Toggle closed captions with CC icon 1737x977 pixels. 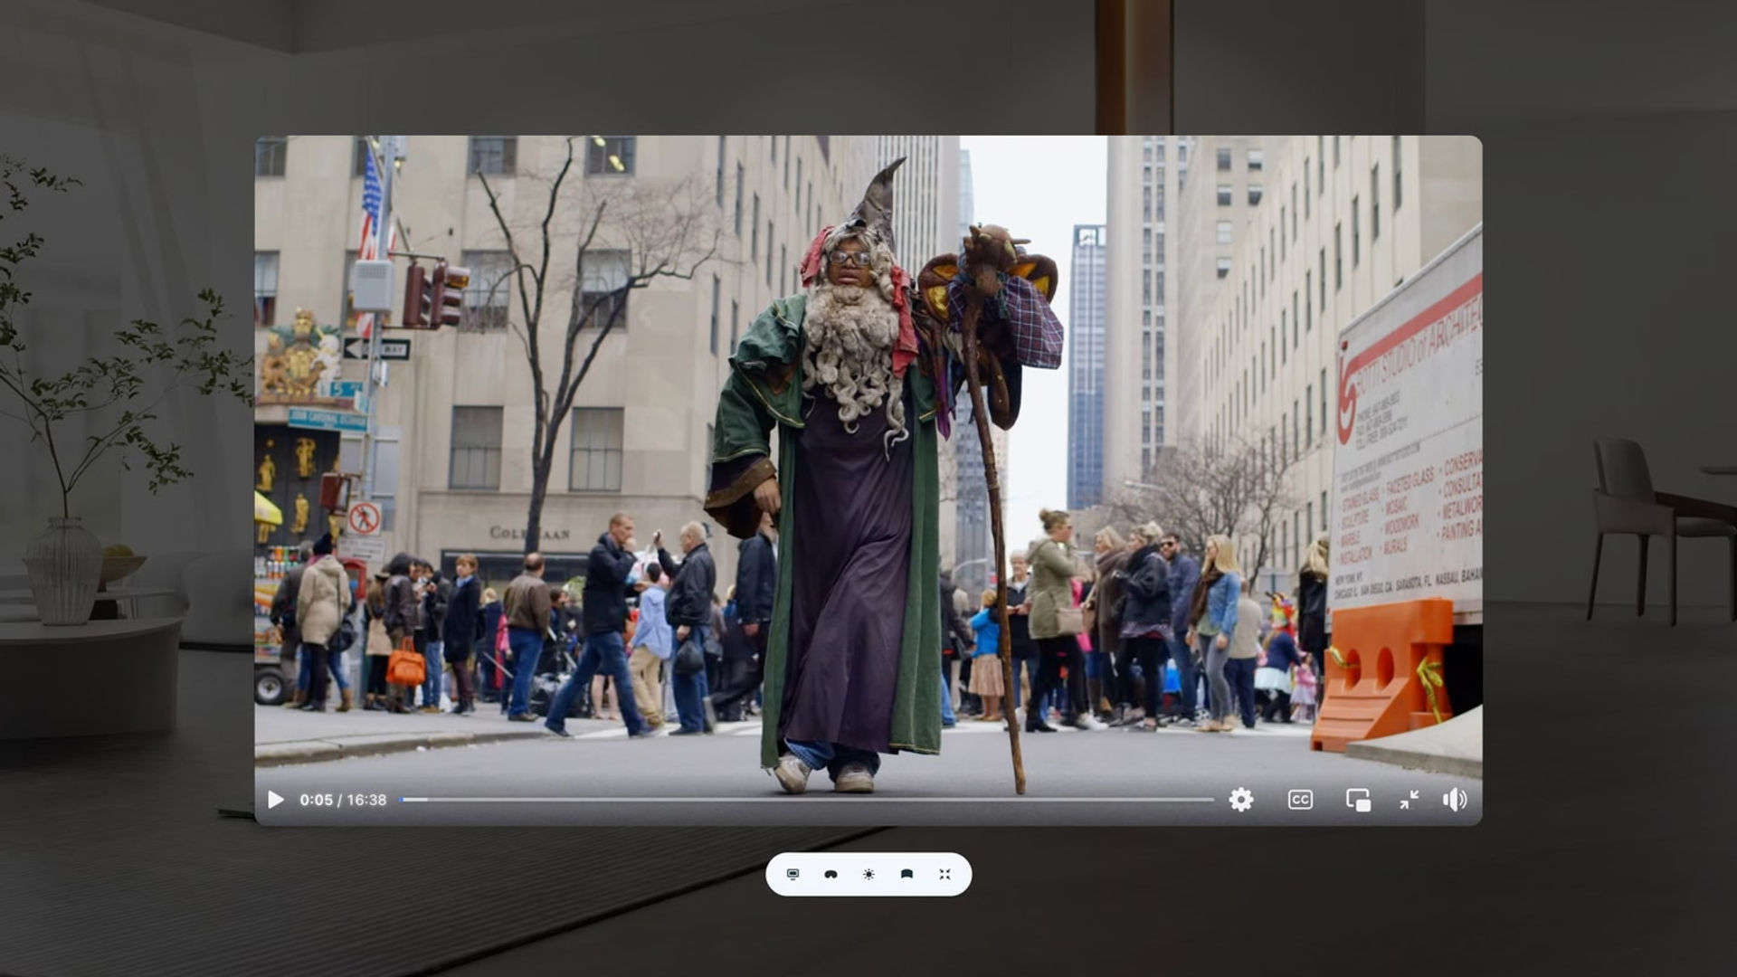click(x=1300, y=800)
